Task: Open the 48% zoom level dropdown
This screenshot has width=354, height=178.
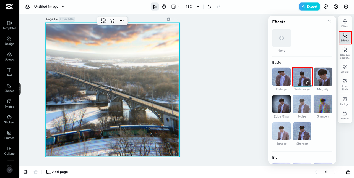Action: [192, 7]
